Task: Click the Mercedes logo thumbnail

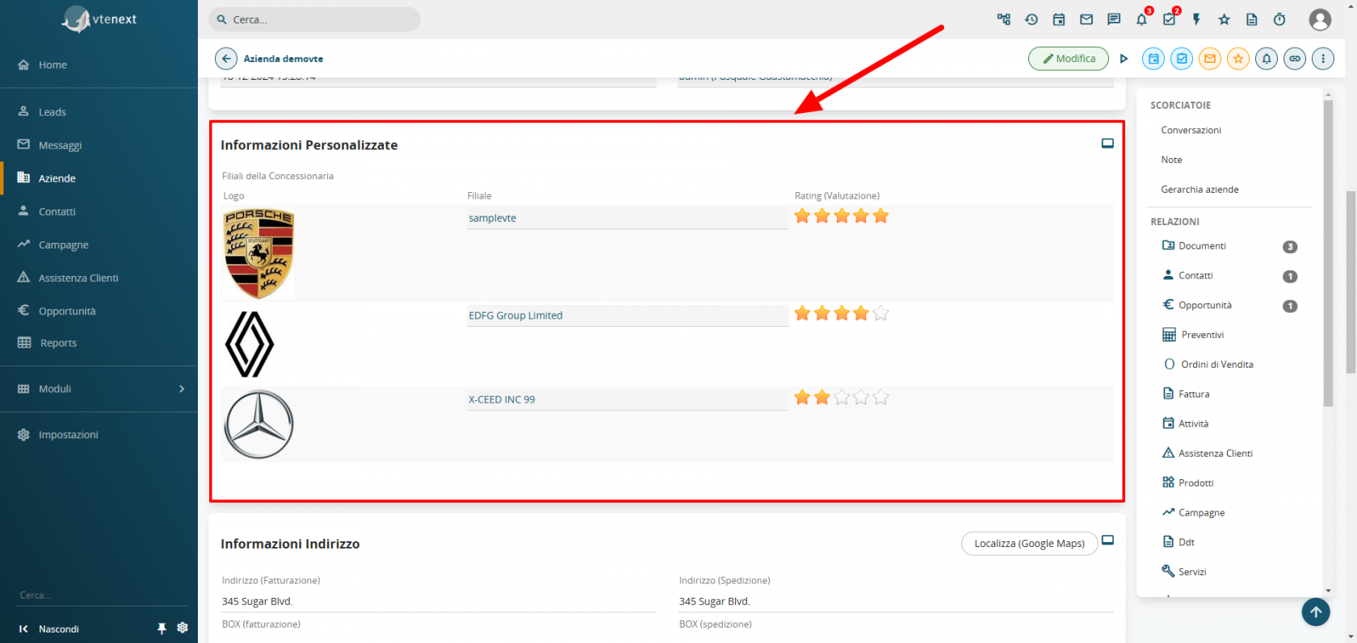Action: pyautogui.click(x=258, y=424)
